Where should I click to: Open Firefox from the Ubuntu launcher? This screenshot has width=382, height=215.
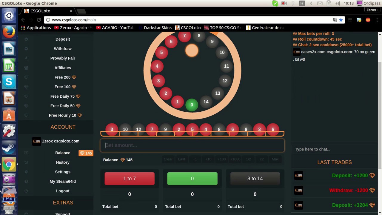(x=9, y=32)
